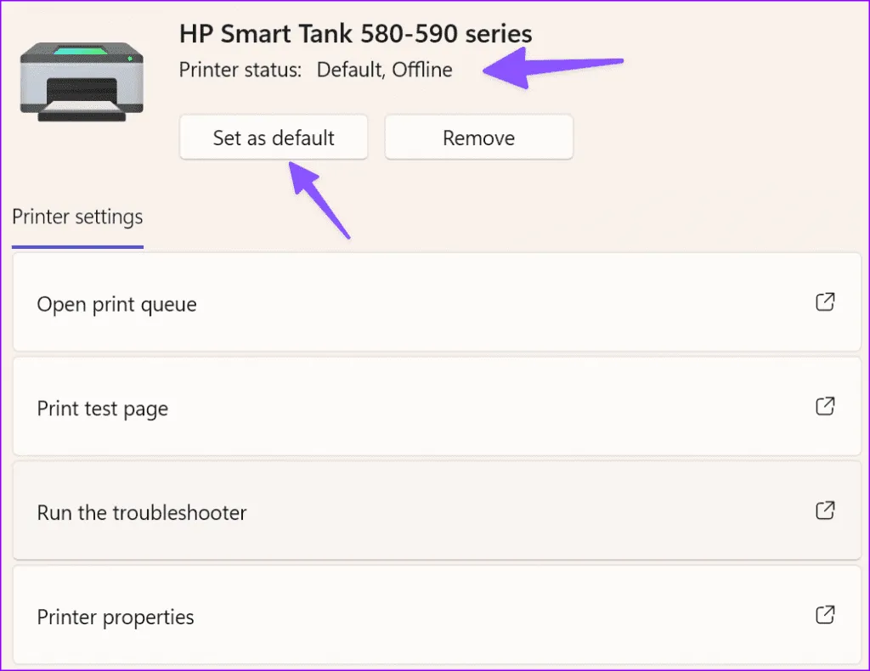Open the print queue
This screenshot has width=870, height=671.
pos(117,304)
